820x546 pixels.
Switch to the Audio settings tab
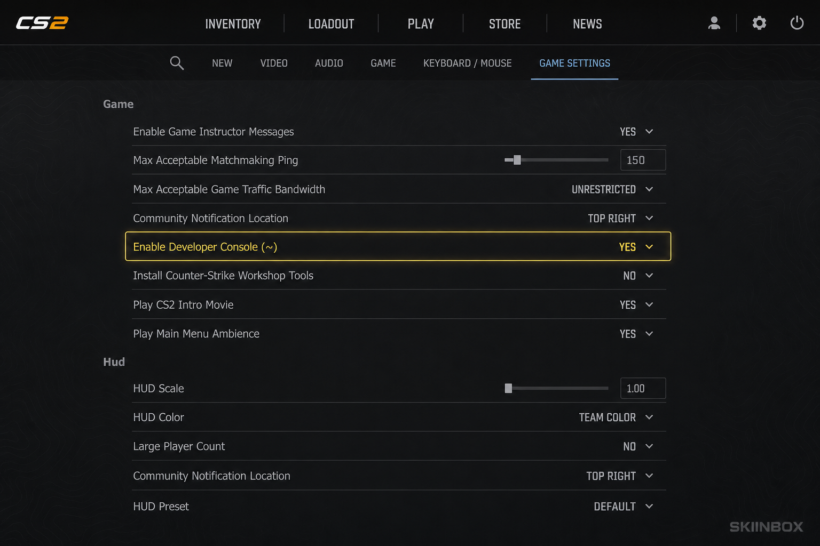(x=329, y=63)
